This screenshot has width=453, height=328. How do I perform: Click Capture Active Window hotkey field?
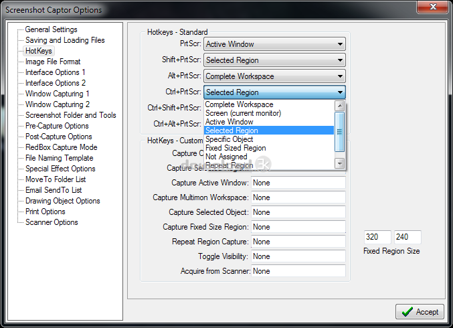click(x=298, y=183)
